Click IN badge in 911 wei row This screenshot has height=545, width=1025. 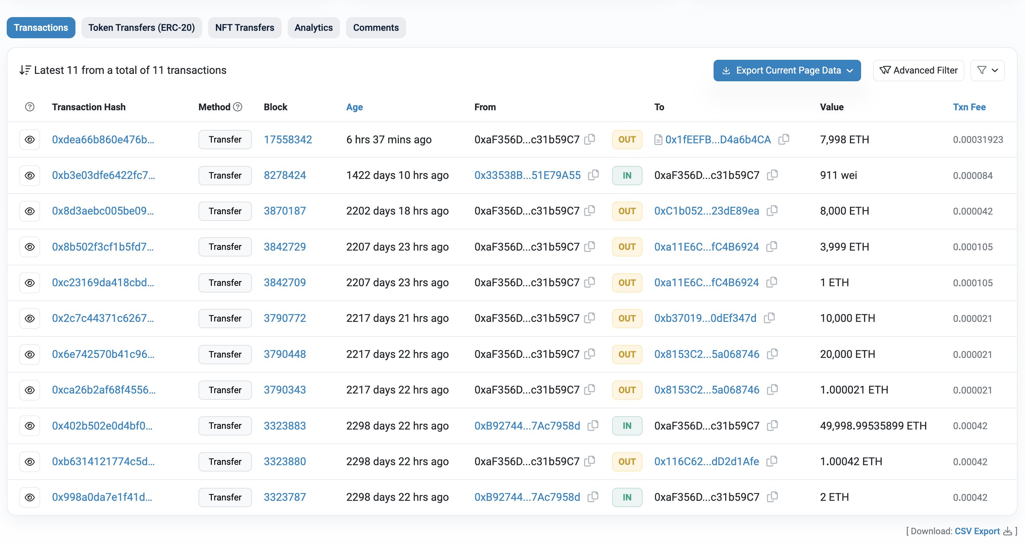627,175
